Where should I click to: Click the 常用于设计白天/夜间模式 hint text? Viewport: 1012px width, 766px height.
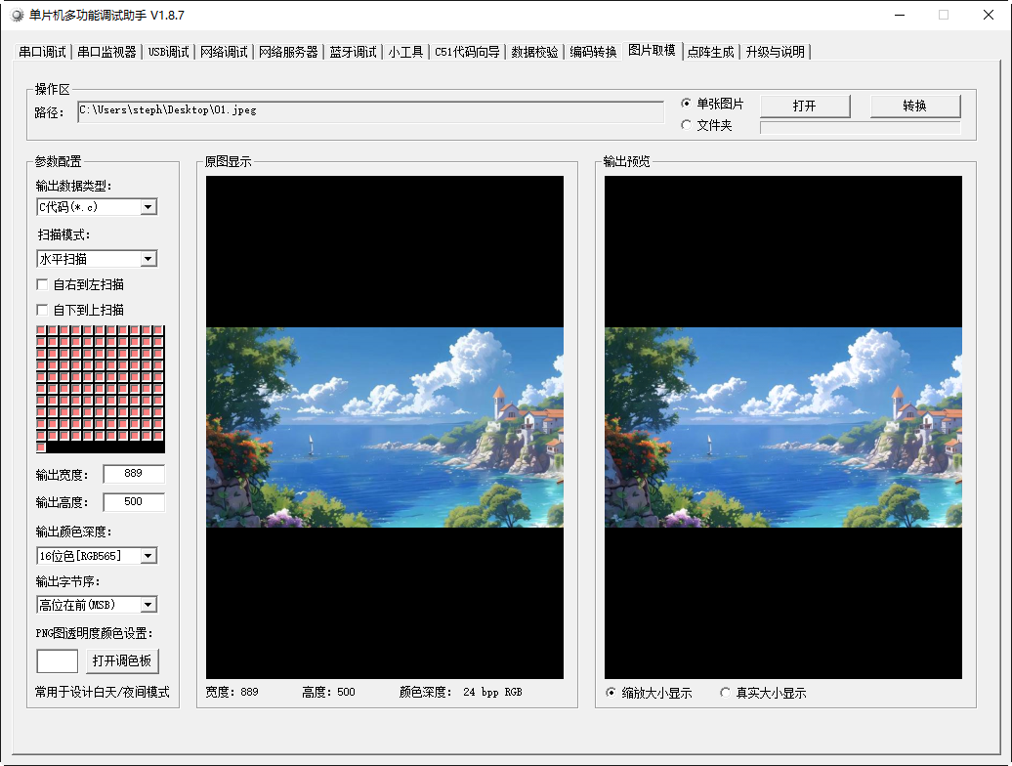(102, 693)
